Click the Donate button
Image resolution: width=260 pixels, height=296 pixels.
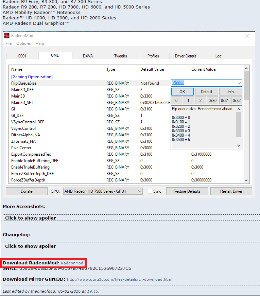(27, 191)
